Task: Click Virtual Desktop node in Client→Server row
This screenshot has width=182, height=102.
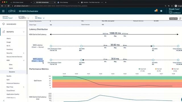Action: [x=178, y=46]
